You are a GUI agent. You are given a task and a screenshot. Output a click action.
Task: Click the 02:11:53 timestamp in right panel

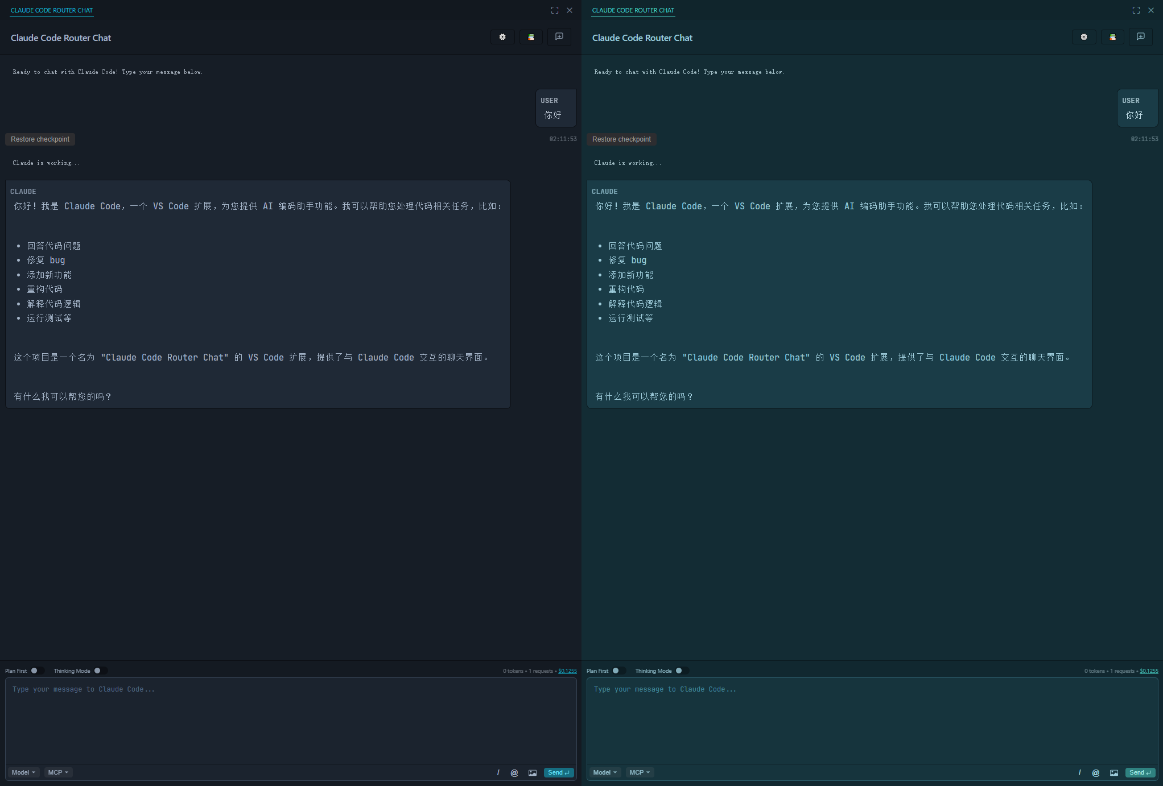(x=1144, y=139)
